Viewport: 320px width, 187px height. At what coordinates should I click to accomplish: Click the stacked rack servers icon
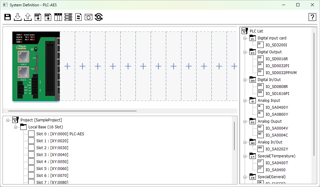(x=68, y=17)
